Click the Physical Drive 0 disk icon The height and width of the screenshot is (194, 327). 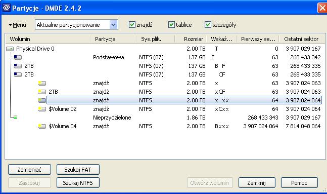tap(10, 49)
